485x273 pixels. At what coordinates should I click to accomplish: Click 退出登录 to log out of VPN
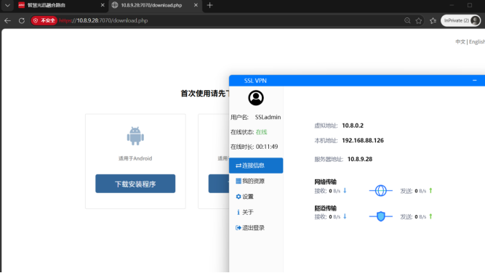tap(256, 228)
